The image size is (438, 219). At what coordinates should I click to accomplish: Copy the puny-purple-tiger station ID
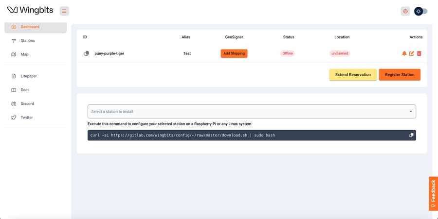click(87, 53)
